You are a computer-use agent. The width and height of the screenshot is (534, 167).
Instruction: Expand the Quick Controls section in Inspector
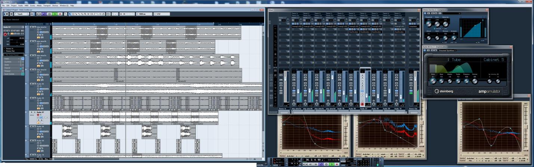tap(13, 74)
